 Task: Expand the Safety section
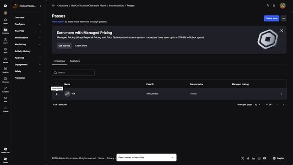click(x=27, y=71)
